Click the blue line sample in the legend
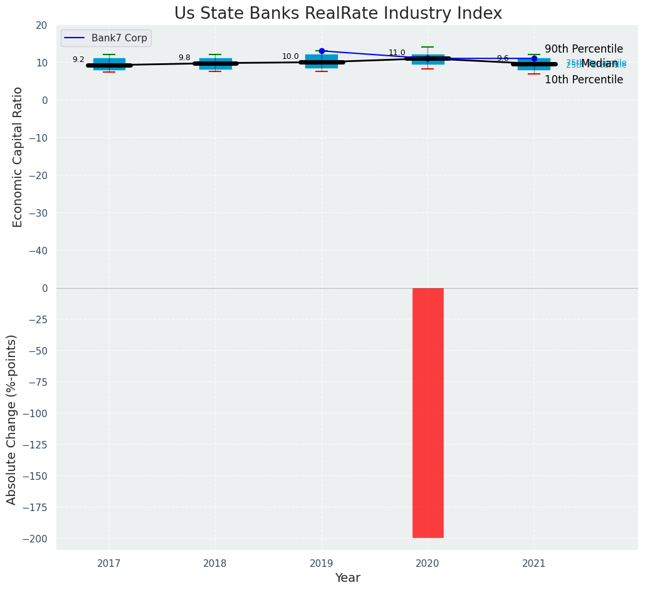Screen dimensions: 645x590 (75, 38)
